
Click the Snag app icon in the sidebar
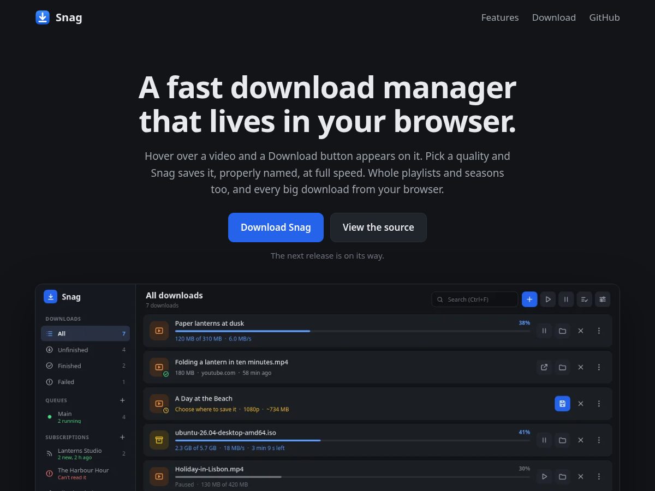click(50, 296)
